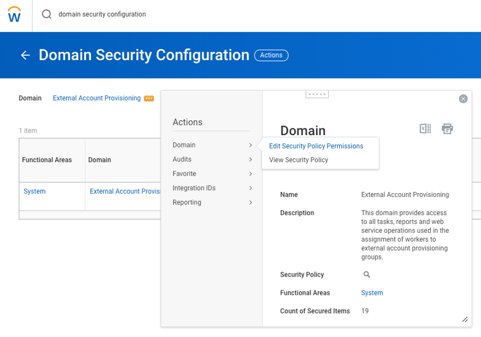The height and width of the screenshot is (337, 481).
Task: Go back with the left arrow
Action: click(x=25, y=55)
